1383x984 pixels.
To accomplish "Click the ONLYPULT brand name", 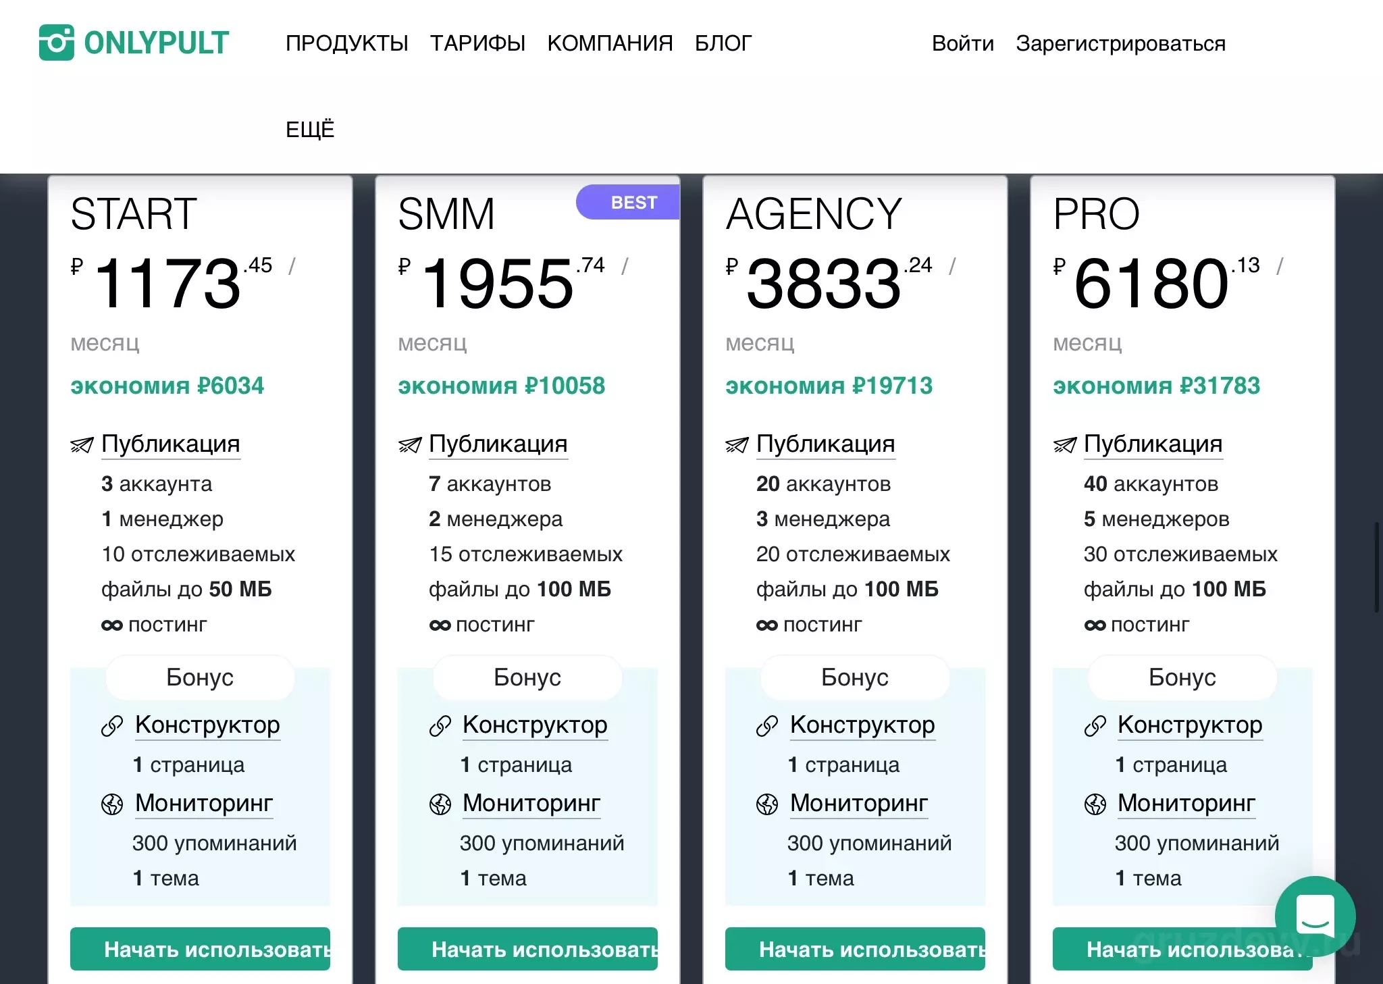I will [157, 43].
